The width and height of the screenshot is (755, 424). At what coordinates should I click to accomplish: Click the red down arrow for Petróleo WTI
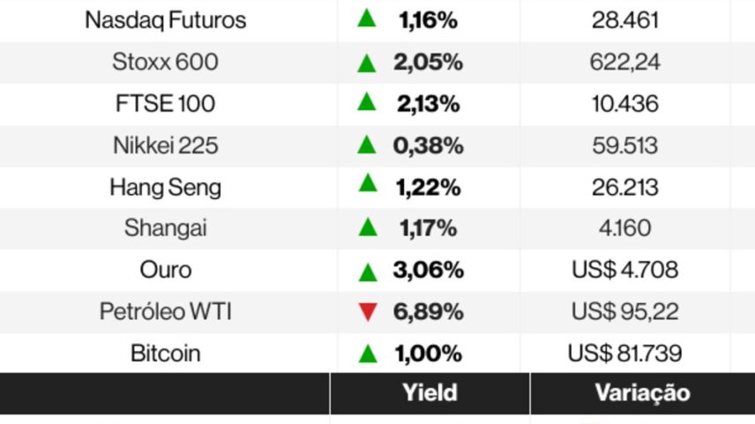coord(368,312)
